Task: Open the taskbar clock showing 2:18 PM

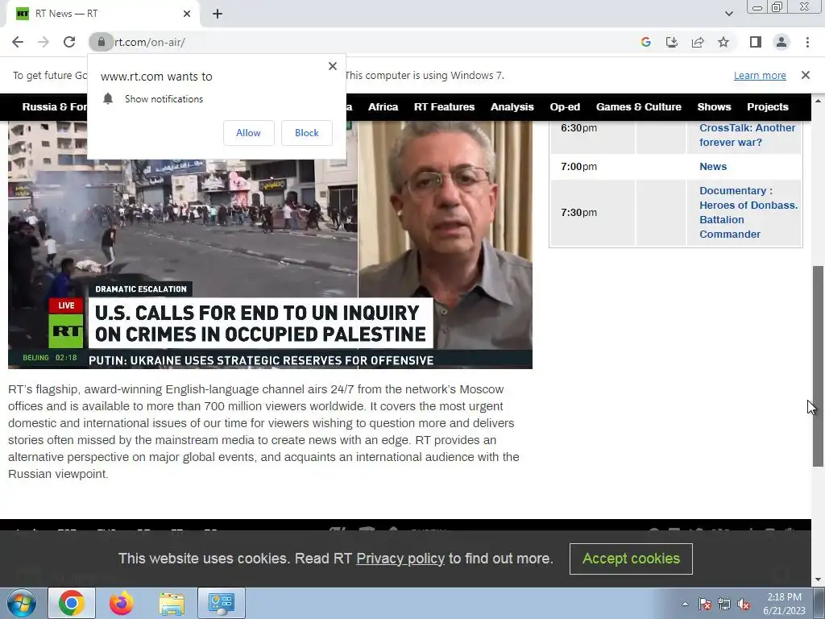Action: [x=784, y=604]
